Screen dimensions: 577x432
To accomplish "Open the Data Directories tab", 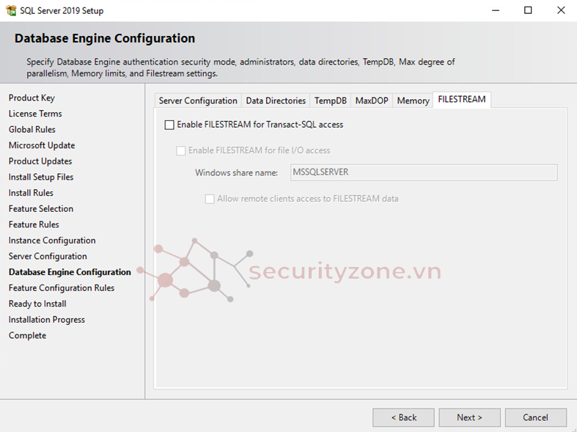I will (276, 100).
